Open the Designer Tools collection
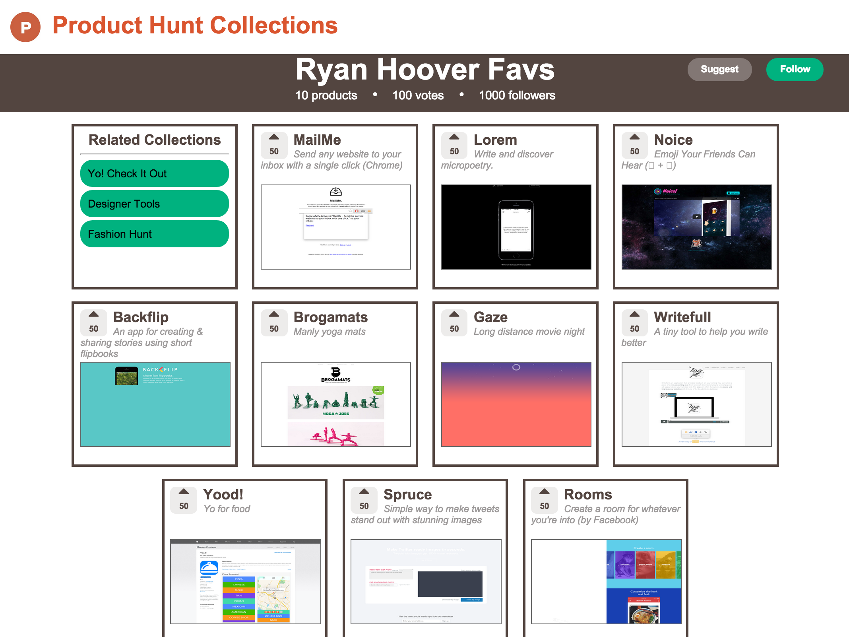849x637 pixels. click(x=154, y=204)
